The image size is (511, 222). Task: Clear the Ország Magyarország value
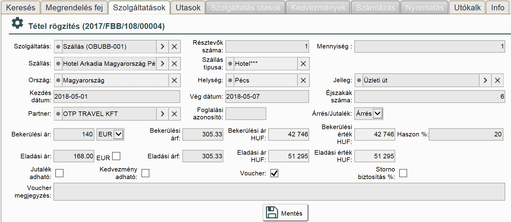pyautogui.click(x=174, y=80)
